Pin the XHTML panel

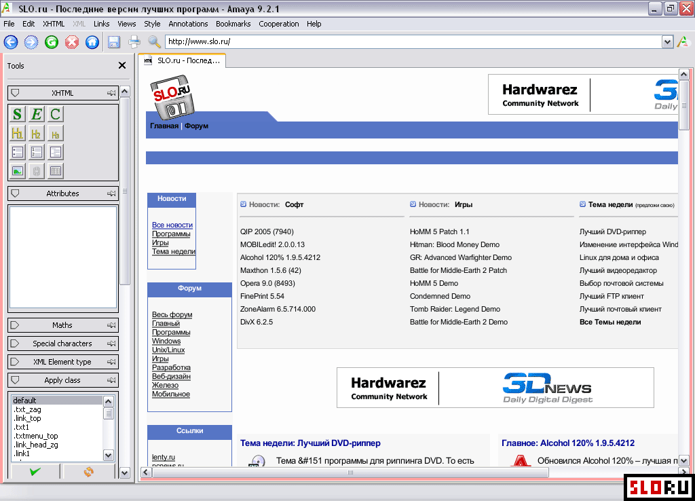[111, 93]
